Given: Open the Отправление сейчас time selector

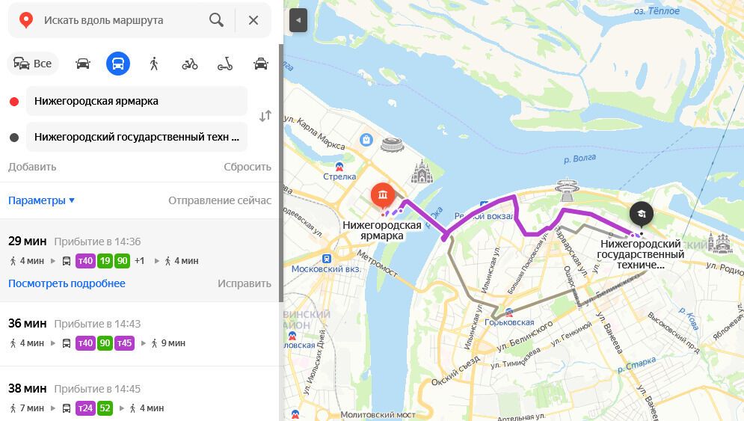Looking at the screenshot, I should (x=220, y=200).
